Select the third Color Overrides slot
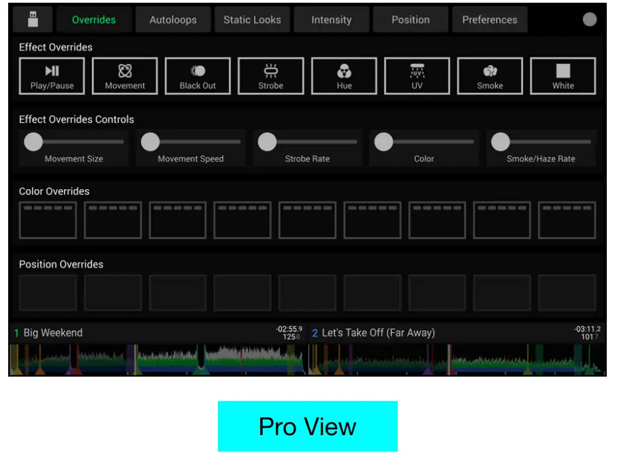The width and height of the screenshot is (617, 457). (x=178, y=221)
